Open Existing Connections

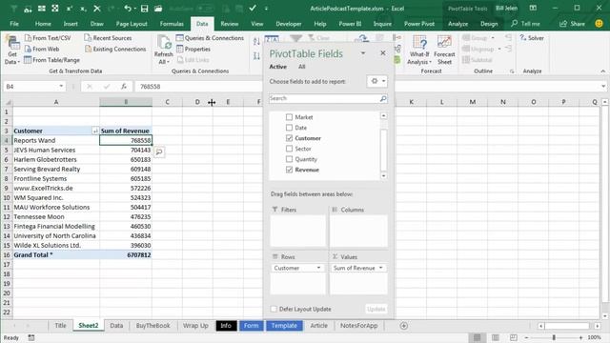(115, 49)
